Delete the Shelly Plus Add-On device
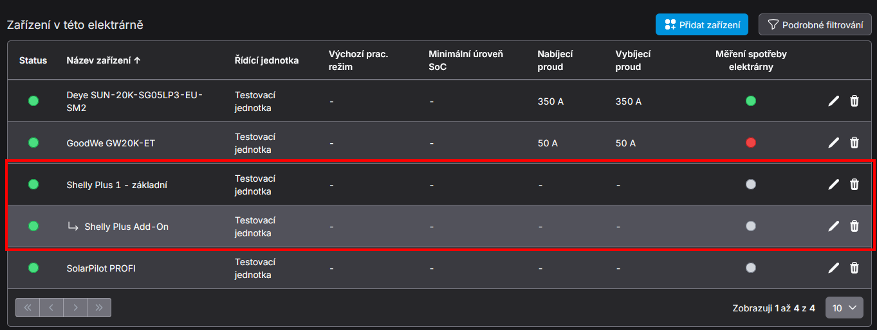Screen dimensions: 877x330 [854, 226]
